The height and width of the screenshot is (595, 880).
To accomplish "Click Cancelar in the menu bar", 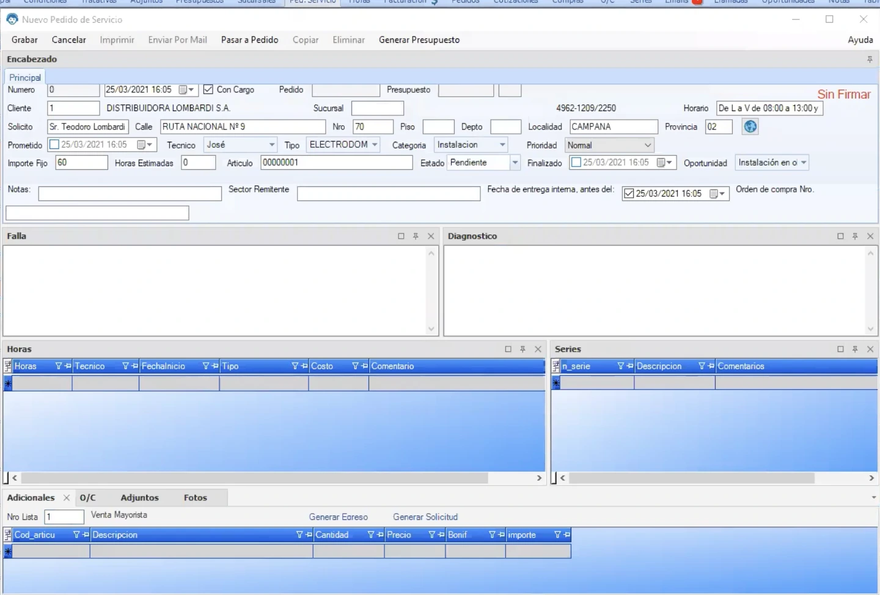I will (69, 40).
